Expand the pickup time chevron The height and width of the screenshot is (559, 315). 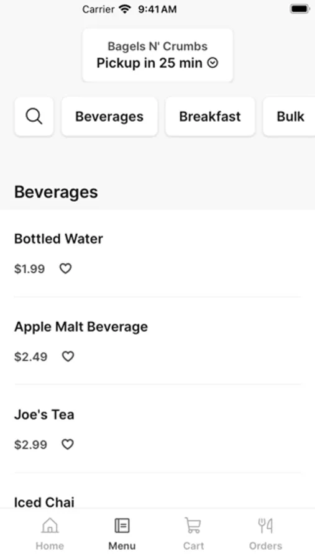[212, 63]
